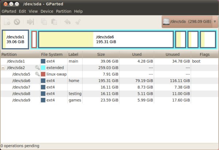Click the key icon beside /dev/sda2
The image size is (219, 150).
pos(37,68)
